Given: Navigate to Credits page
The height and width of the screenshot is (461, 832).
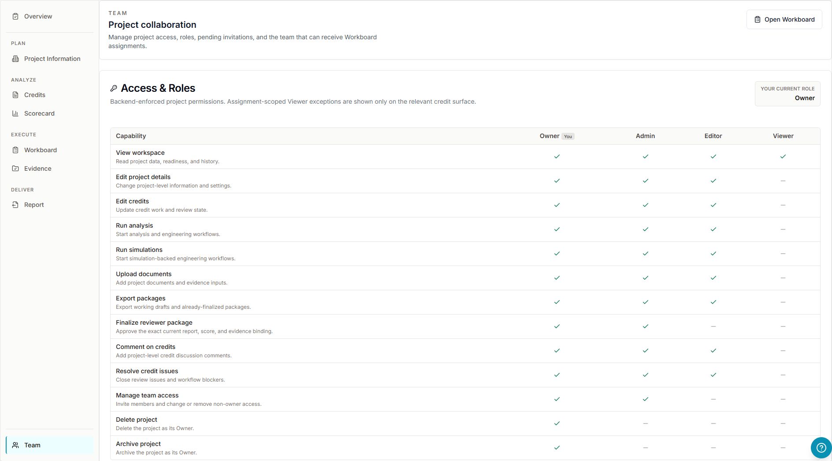Looking at the screenshot, I should [50, 95].
